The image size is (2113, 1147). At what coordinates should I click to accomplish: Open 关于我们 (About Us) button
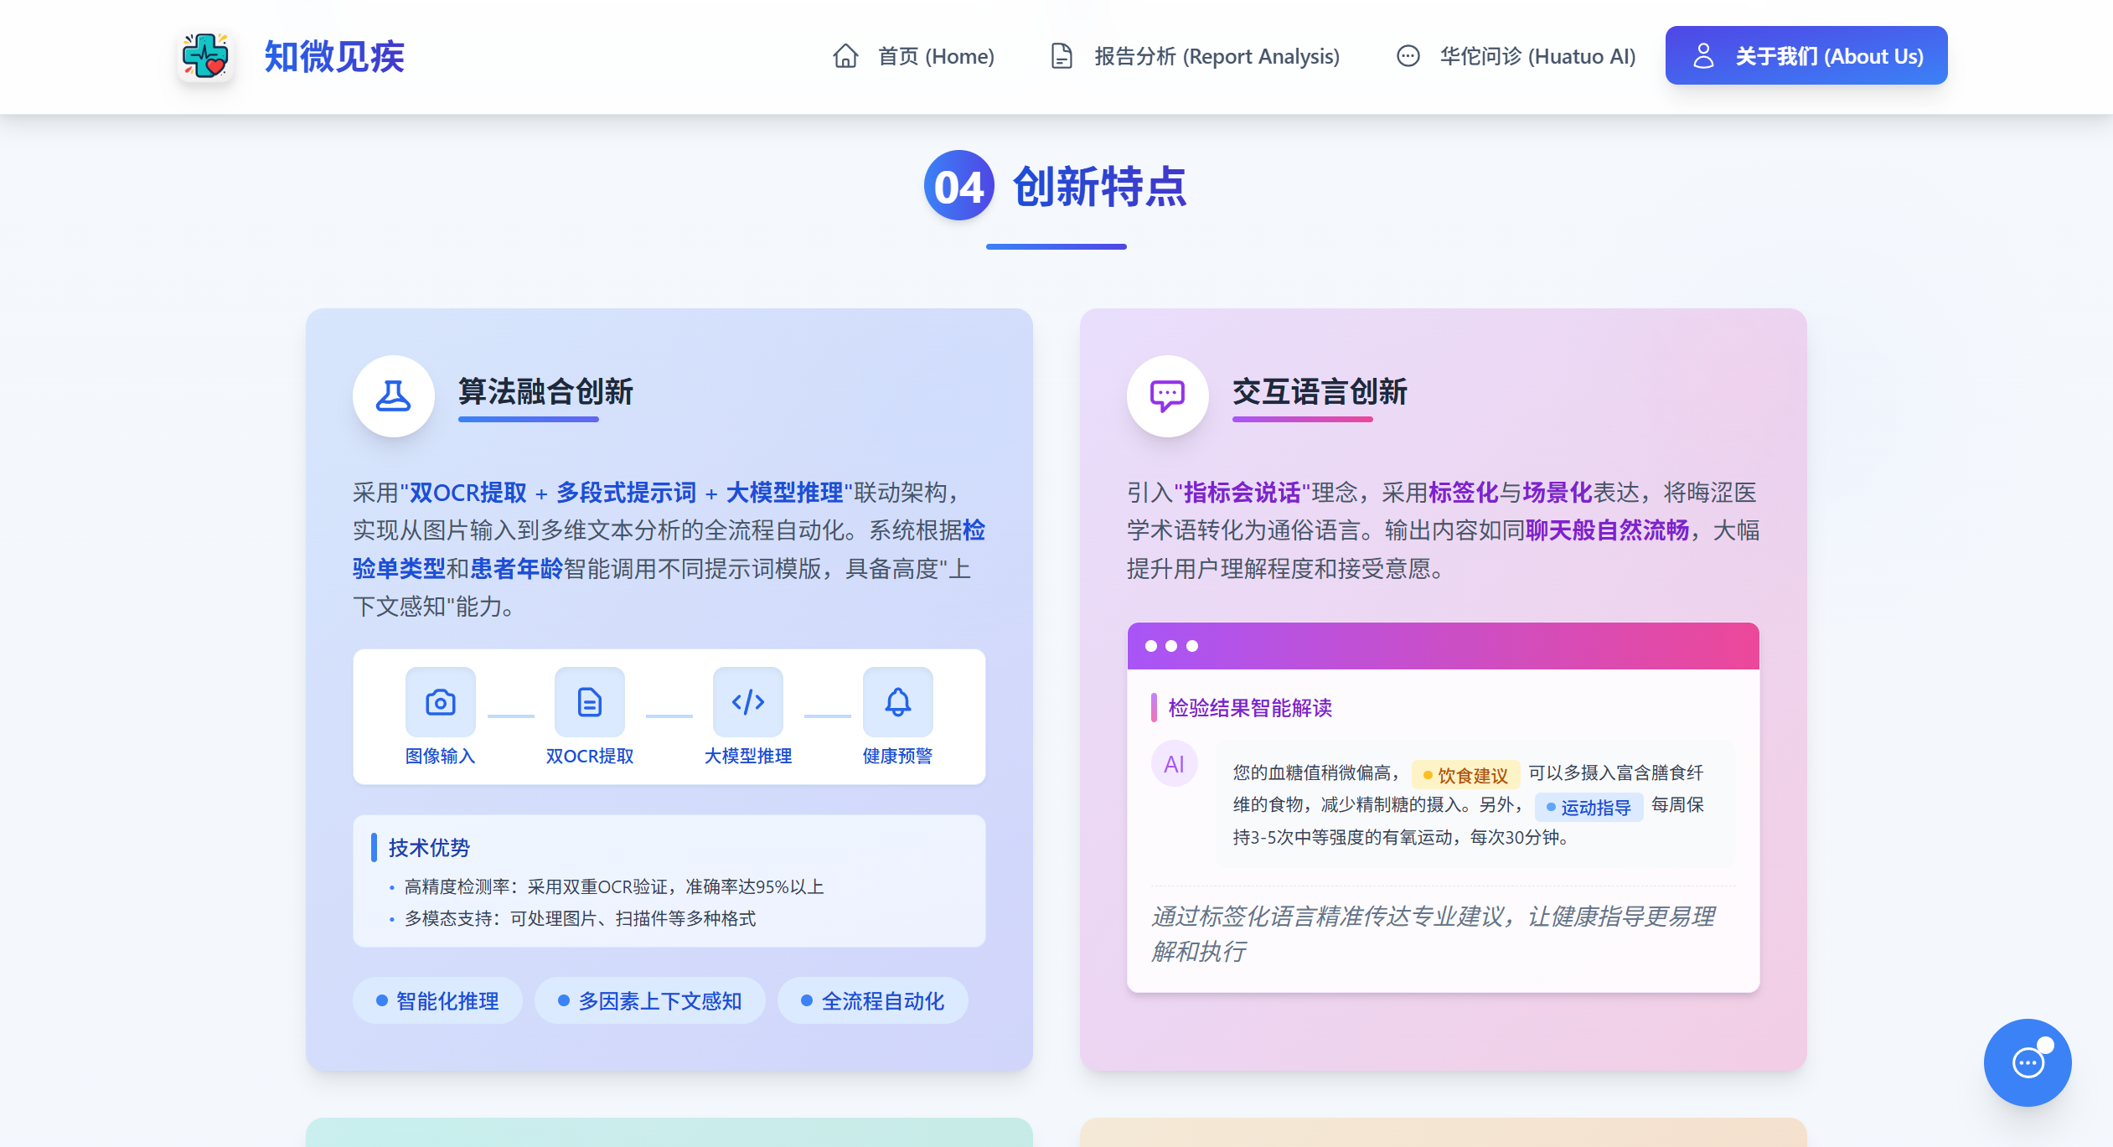(1806, 56)
